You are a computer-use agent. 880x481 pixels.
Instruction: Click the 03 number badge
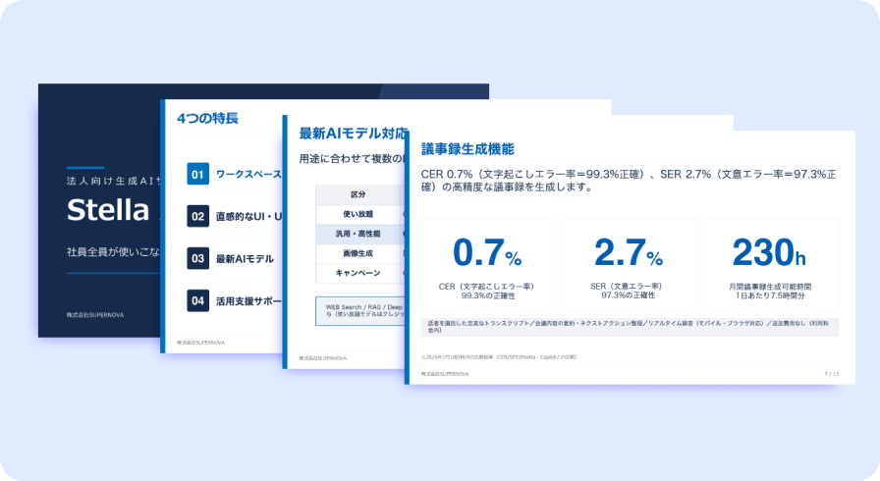[x=197, y=258]
